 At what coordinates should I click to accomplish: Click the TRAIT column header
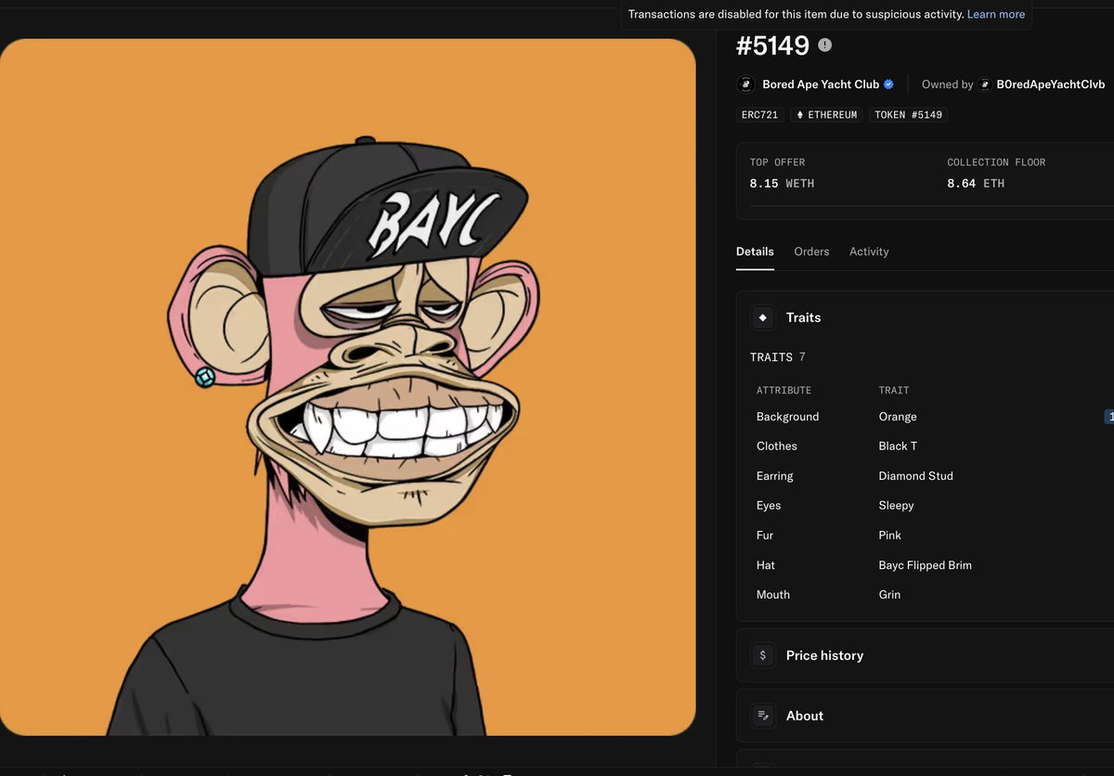click(x=894, y=391)
